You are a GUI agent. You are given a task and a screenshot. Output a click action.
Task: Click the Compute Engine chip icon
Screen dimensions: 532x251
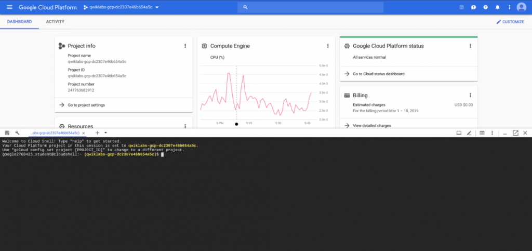204,46
